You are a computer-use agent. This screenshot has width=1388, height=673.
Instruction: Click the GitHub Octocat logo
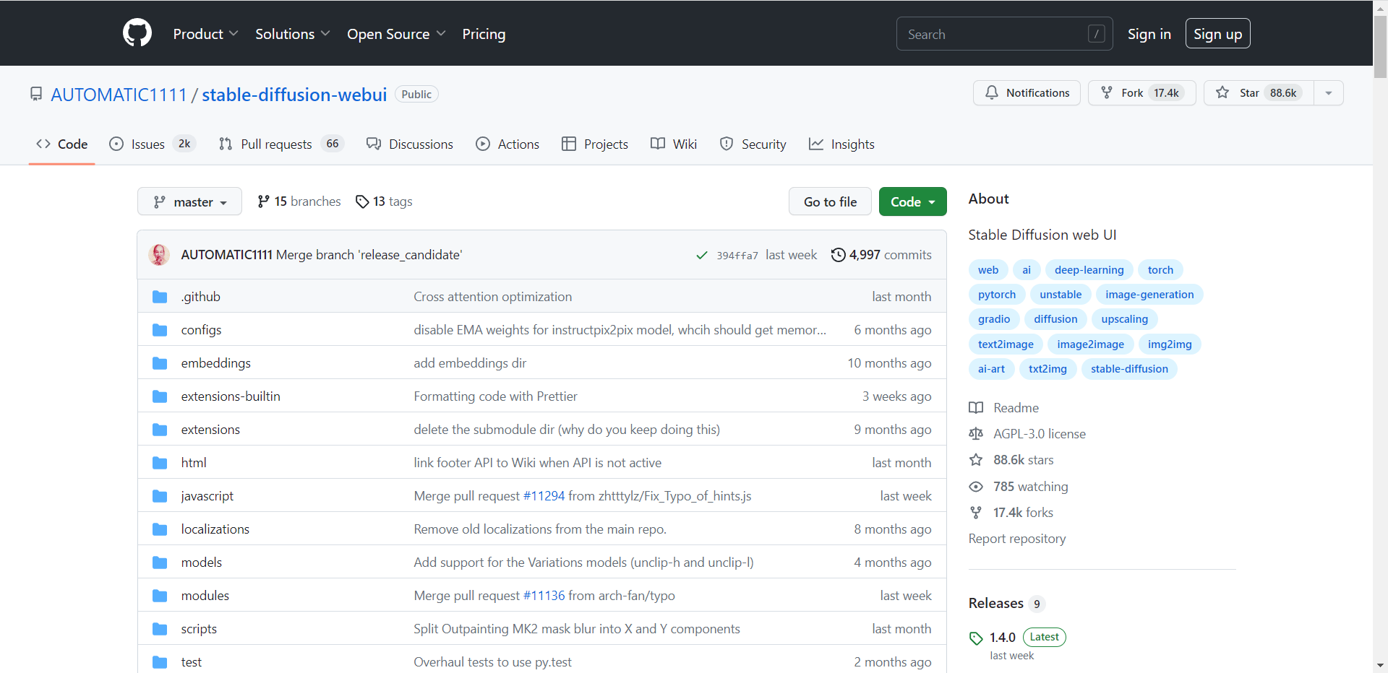pos(137,33)
